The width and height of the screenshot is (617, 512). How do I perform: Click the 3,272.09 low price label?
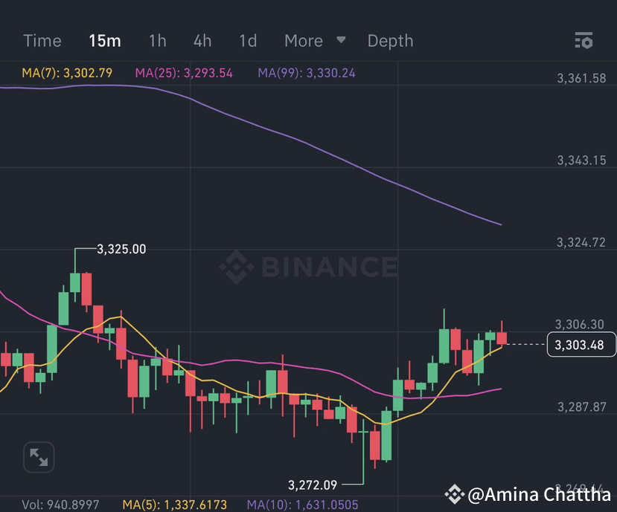click(313, 484)
